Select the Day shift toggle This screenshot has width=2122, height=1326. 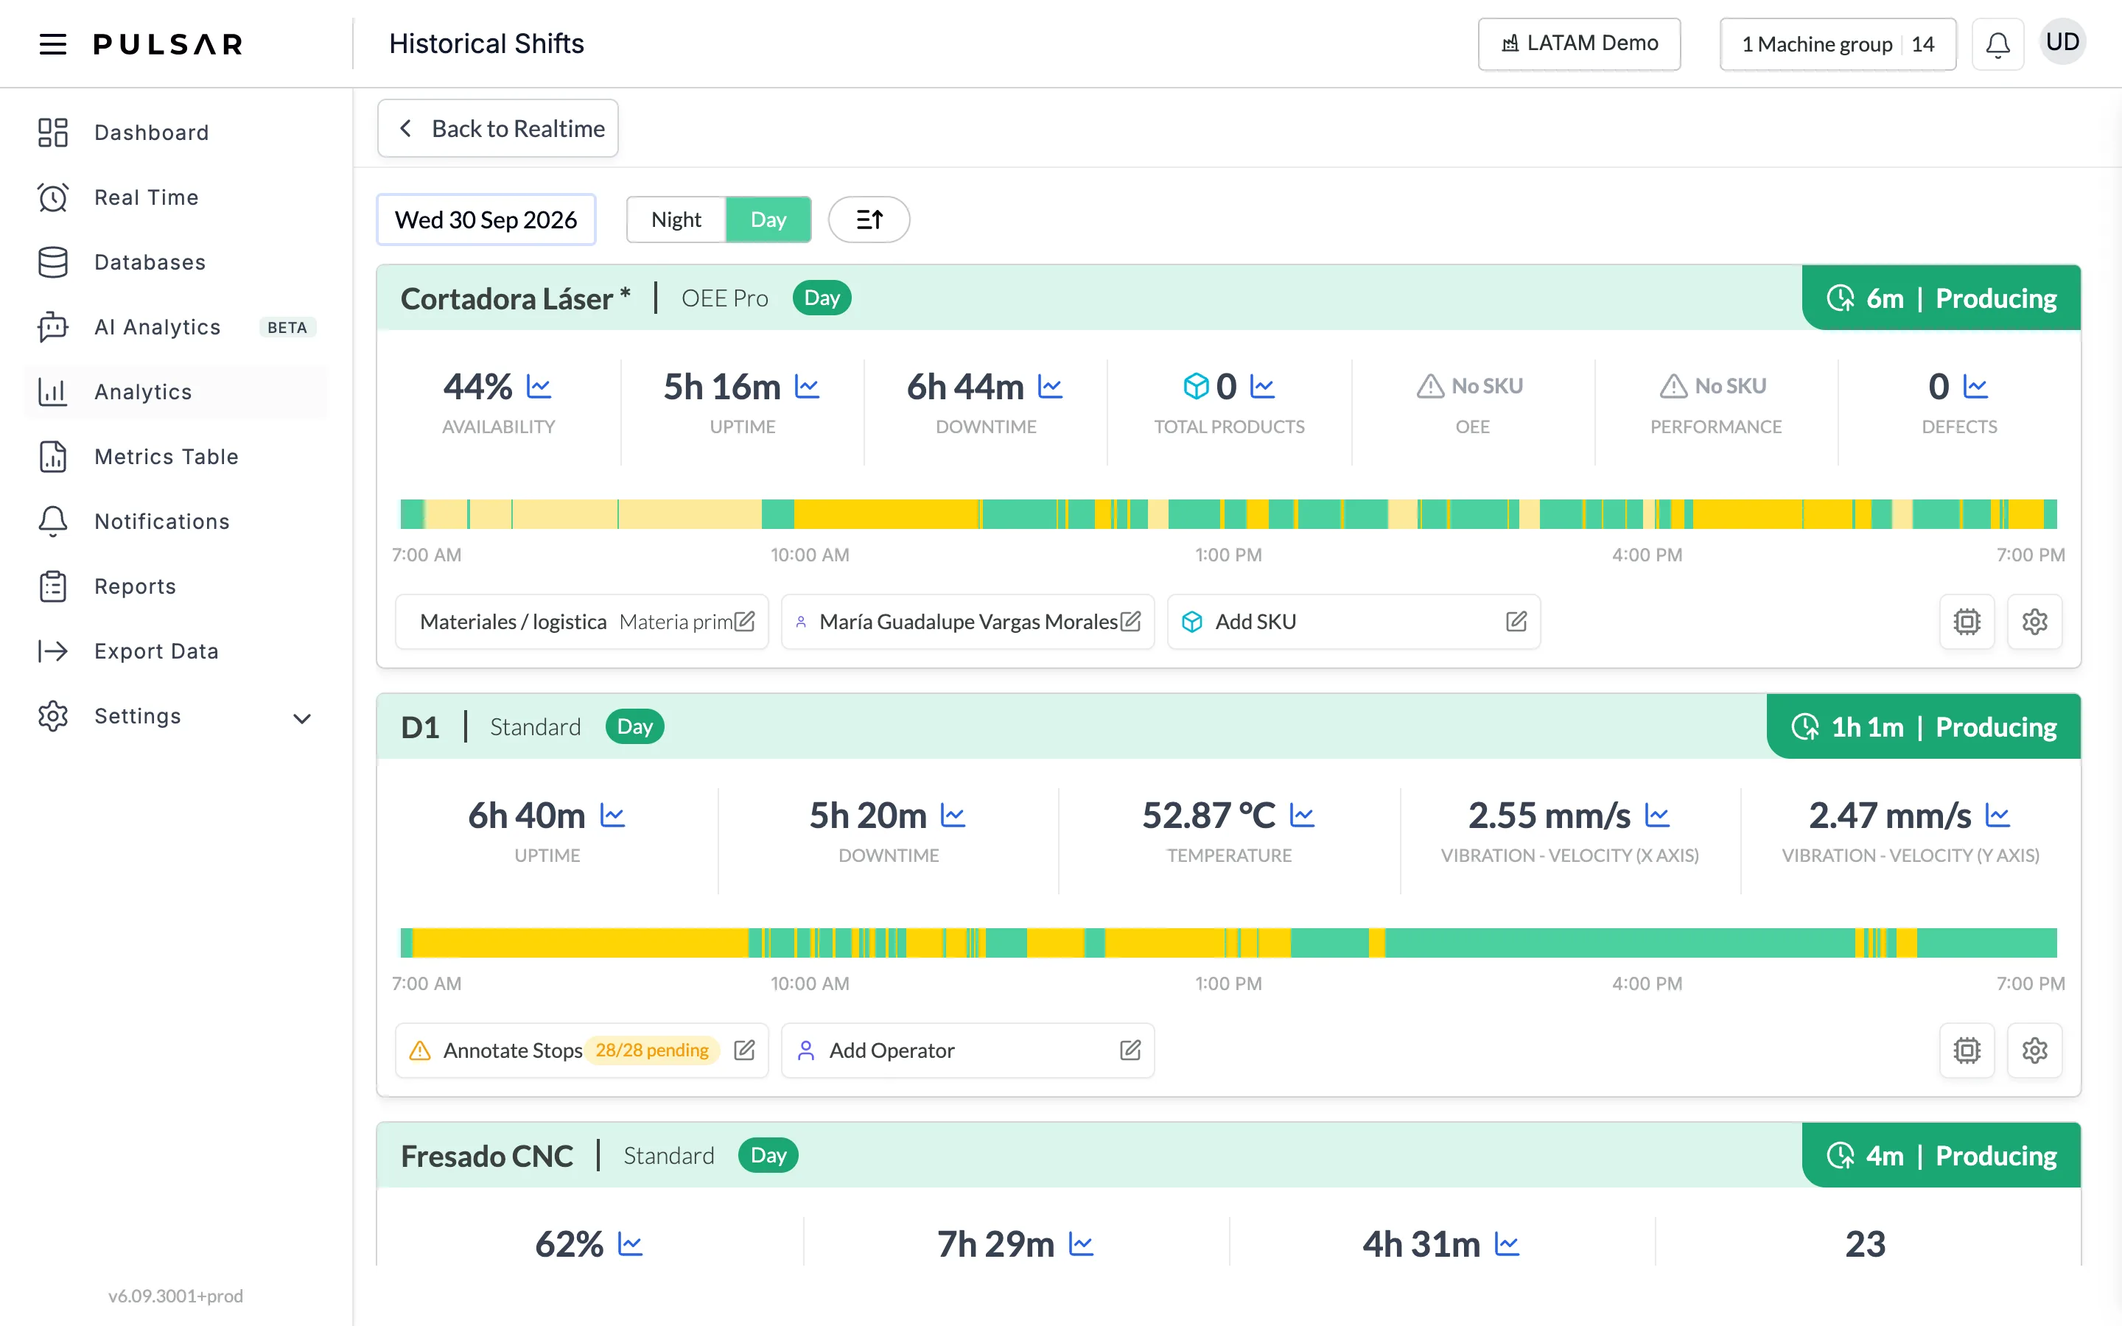pos(768,220)
